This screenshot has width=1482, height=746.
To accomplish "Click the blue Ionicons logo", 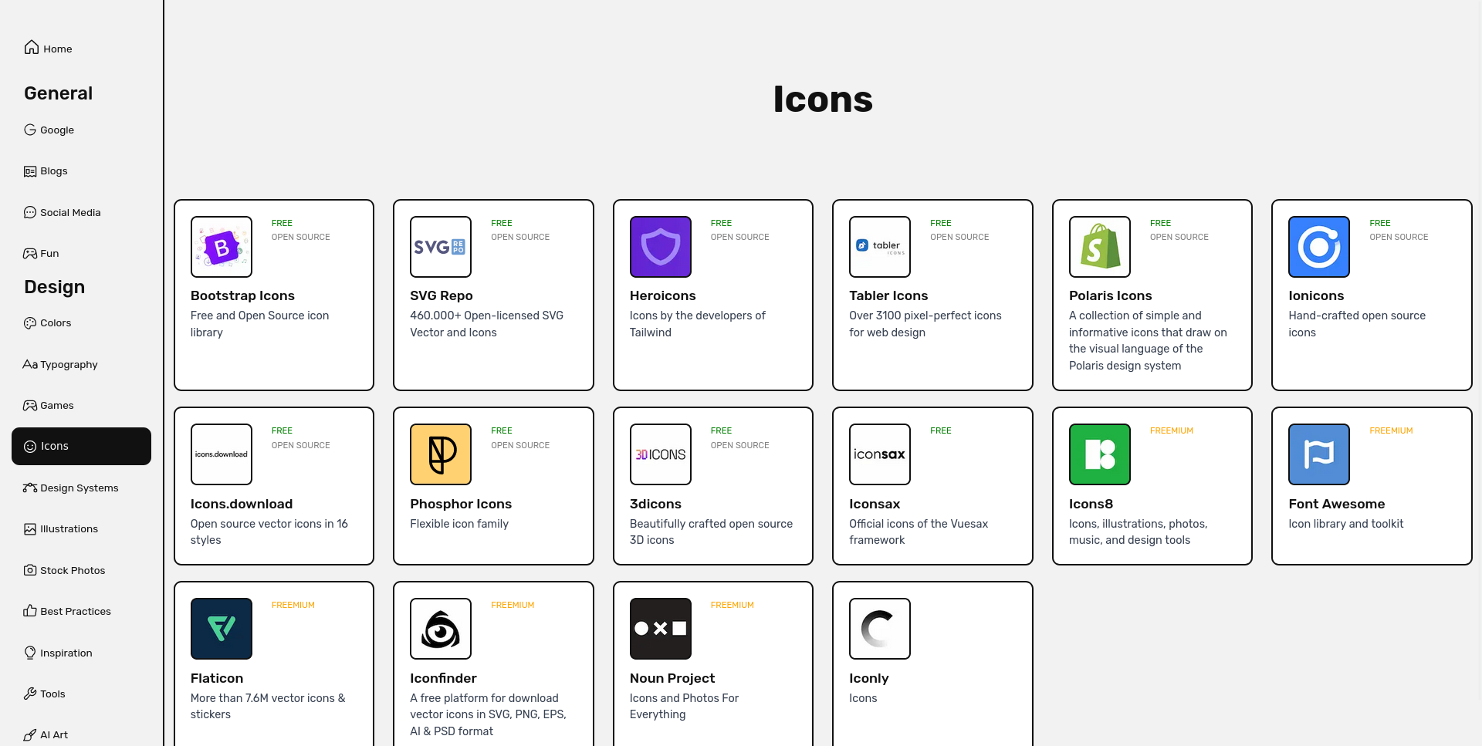I will [1319, 247].
